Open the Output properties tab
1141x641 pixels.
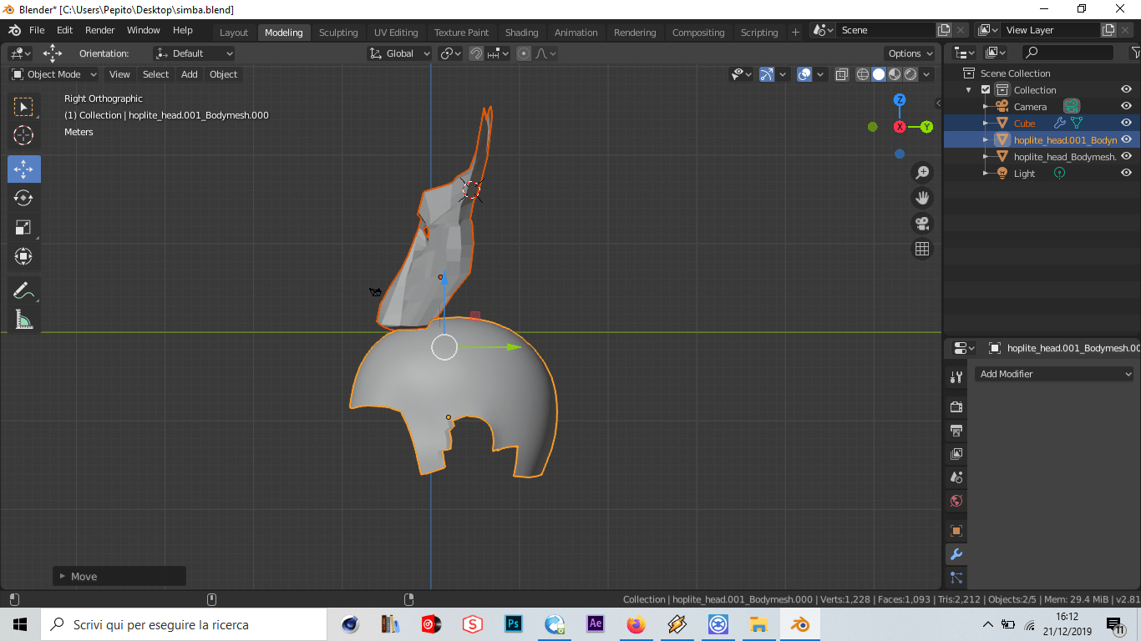956,431
